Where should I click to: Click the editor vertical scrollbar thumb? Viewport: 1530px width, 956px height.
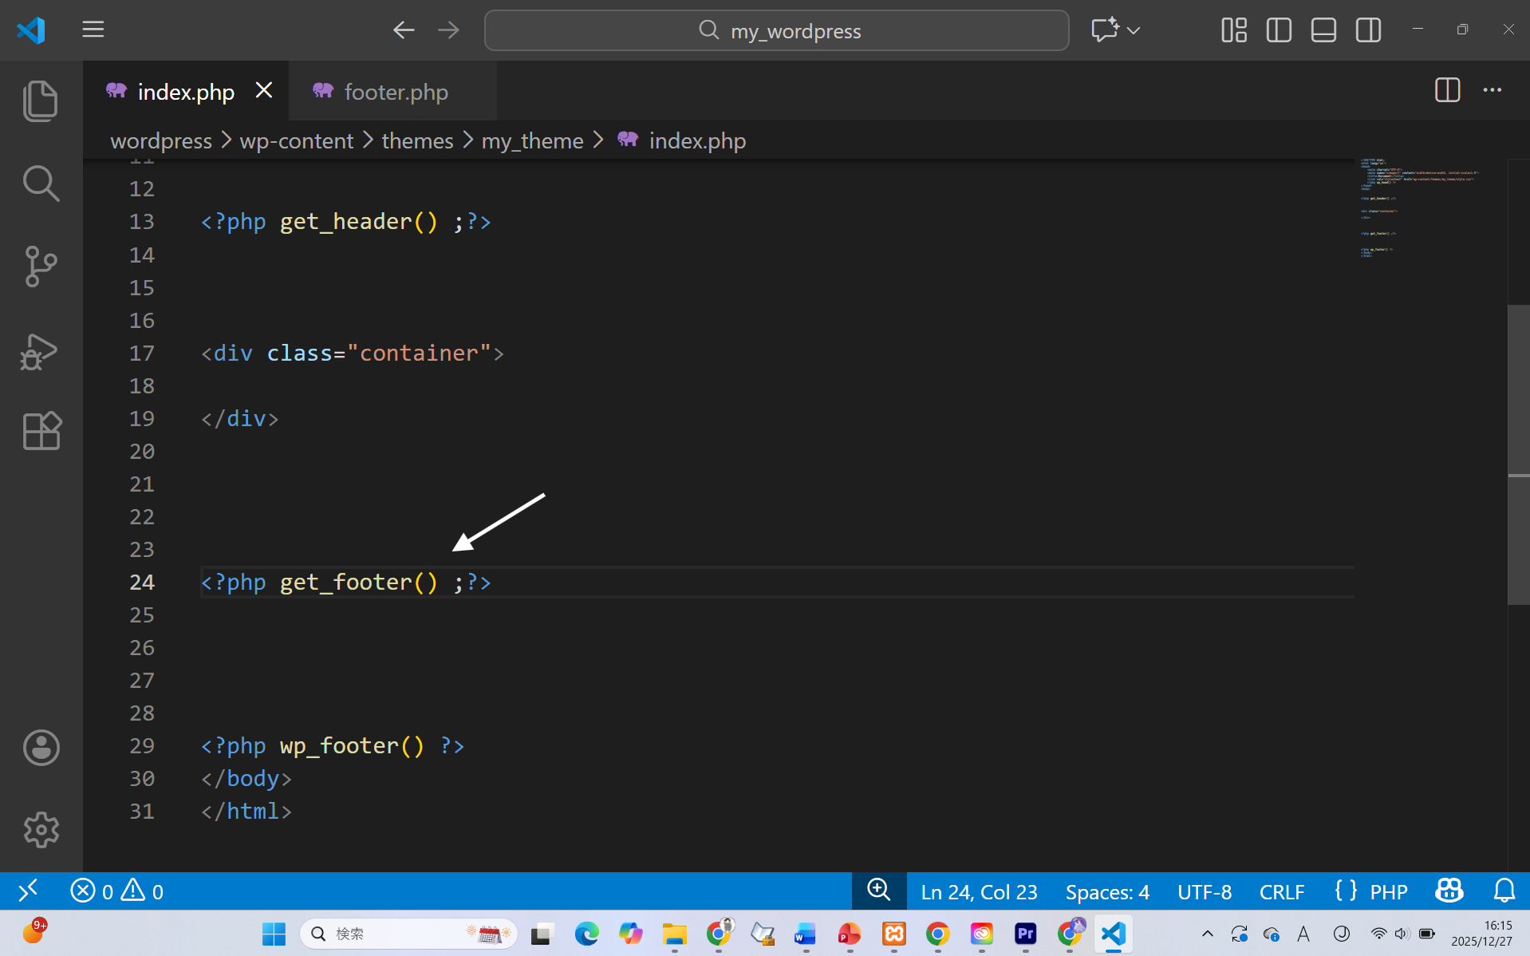1518,455
